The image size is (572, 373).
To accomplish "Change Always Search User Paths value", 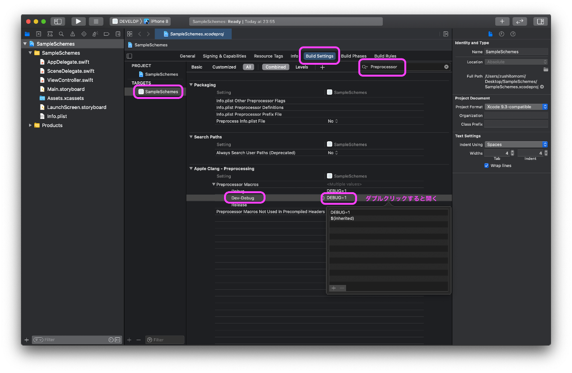I will click(333, 153).
